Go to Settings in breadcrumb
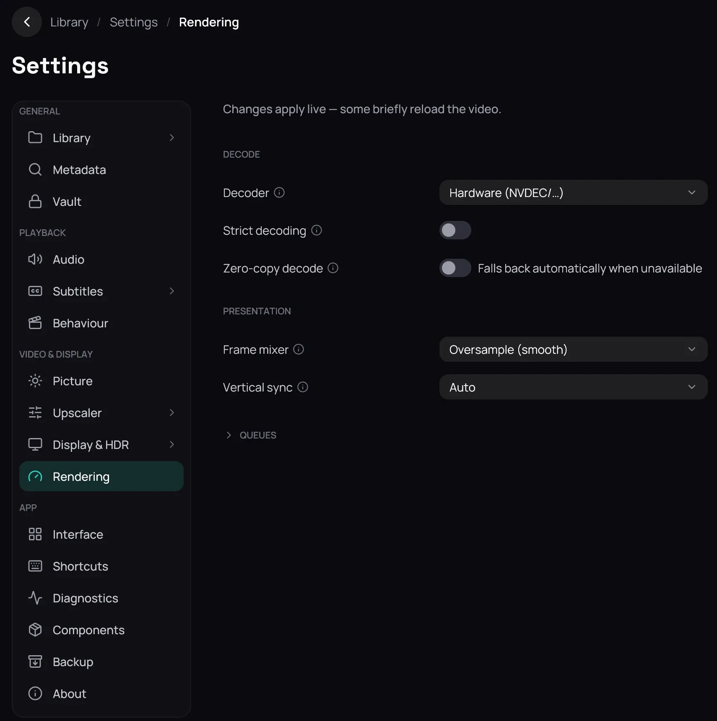The image size is (717, 721). point(134,22)
